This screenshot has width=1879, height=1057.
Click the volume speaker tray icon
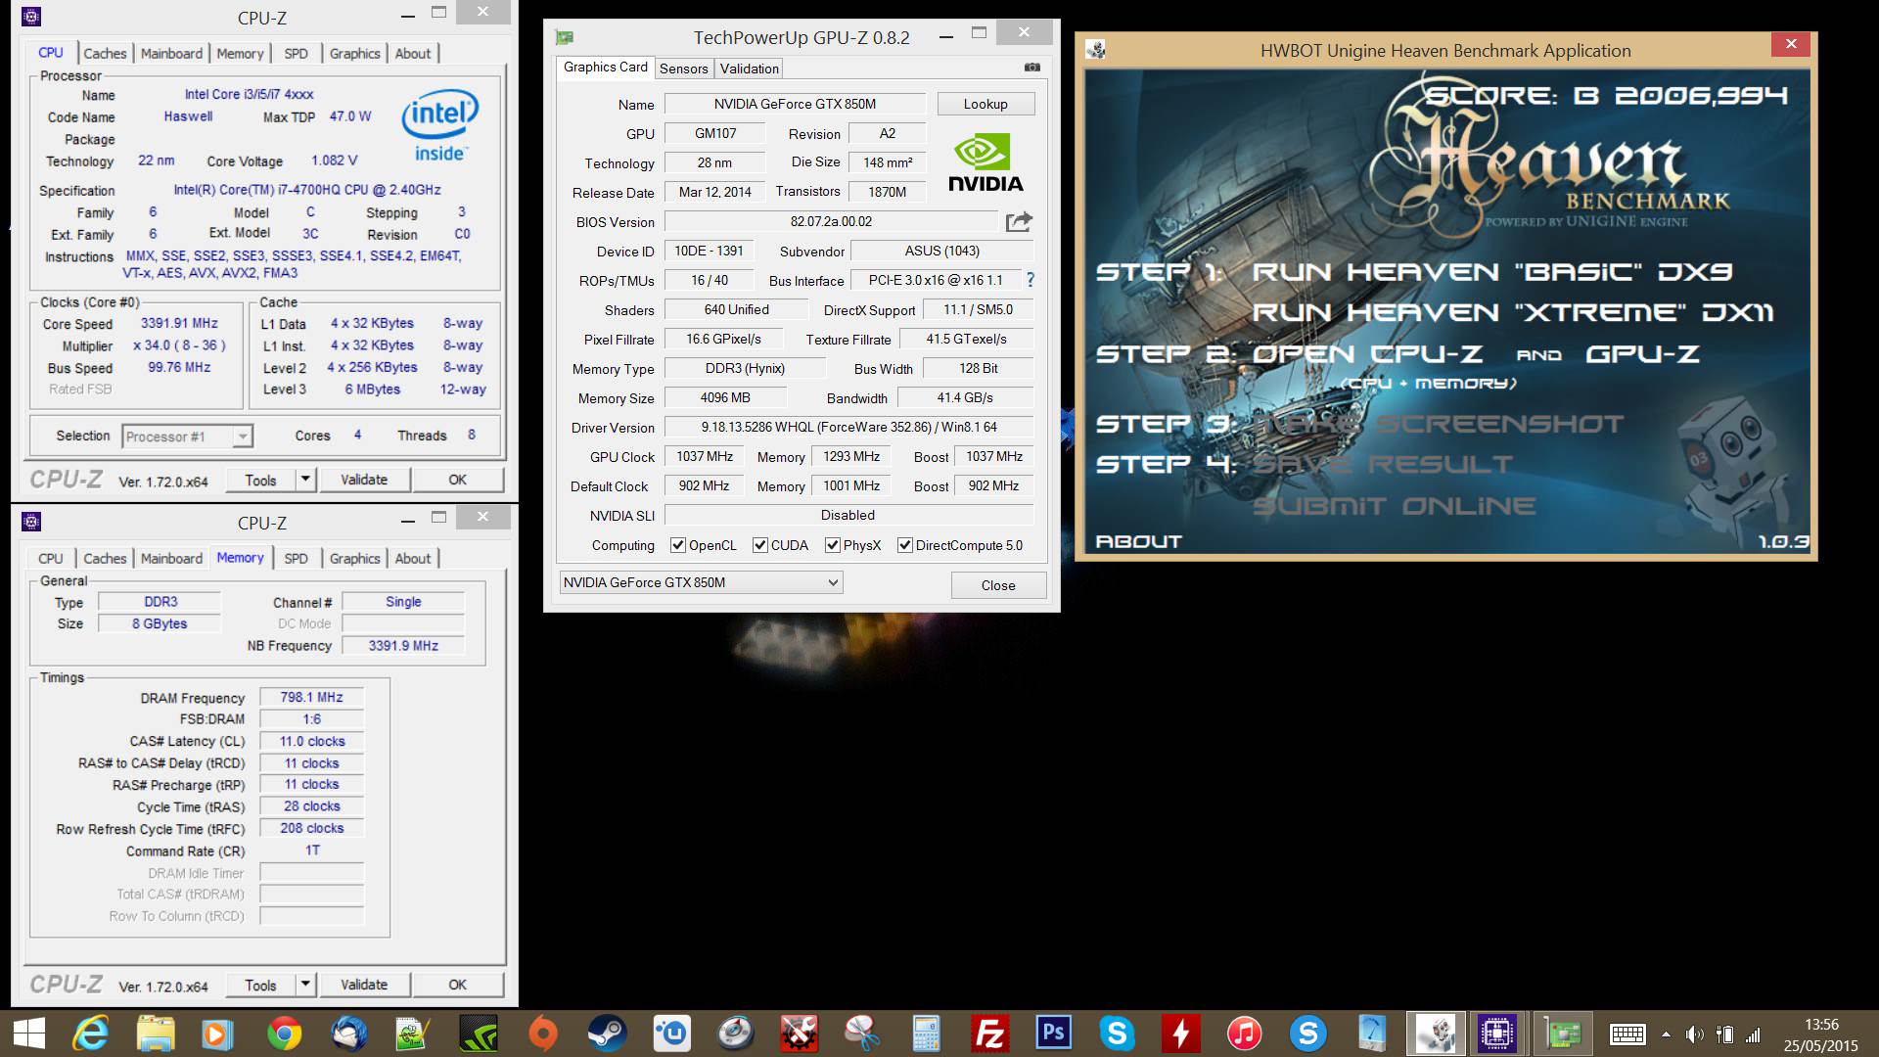(x=1695, y=1034)
